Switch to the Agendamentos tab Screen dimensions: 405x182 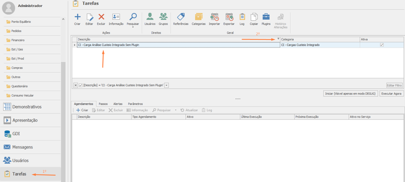coord(84,104)
